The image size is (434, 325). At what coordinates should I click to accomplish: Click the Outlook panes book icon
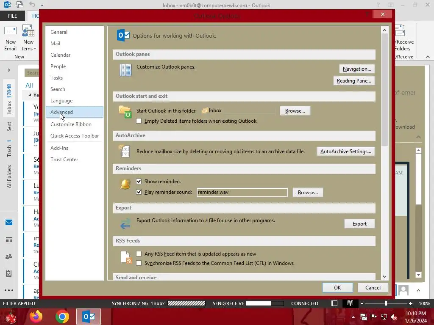point(125,70)
